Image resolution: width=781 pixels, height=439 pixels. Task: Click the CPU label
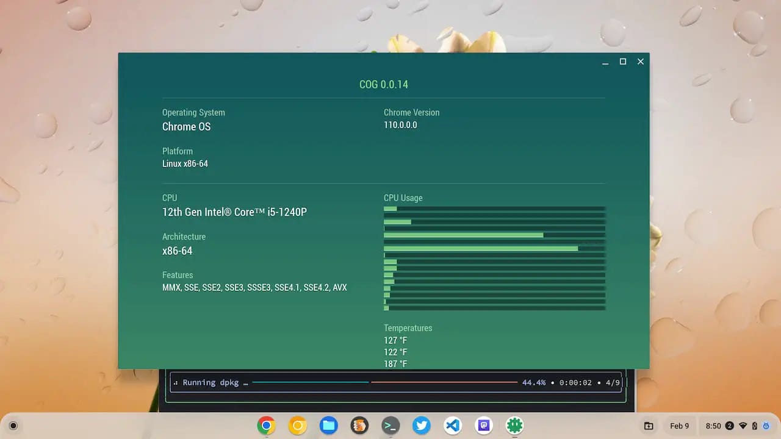click(170, 198)
